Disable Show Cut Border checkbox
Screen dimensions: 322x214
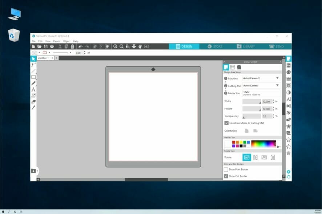[x=226, y=176]
